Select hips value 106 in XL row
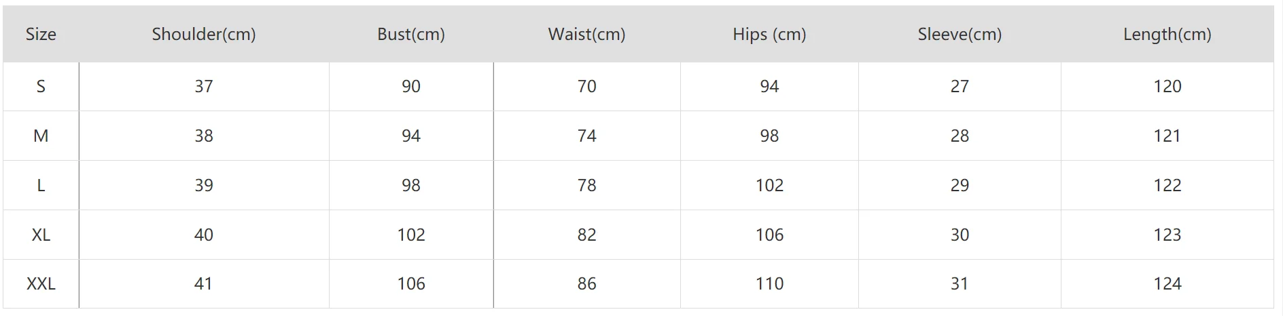Screen dimensions: 1283x316 [769, 235]
